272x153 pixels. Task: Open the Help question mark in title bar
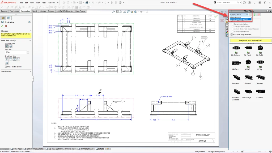[x=249, y=3]
